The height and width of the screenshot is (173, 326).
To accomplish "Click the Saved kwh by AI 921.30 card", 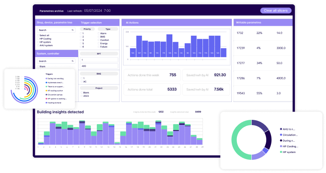I will pyautogui.click(x=206, y=75).
